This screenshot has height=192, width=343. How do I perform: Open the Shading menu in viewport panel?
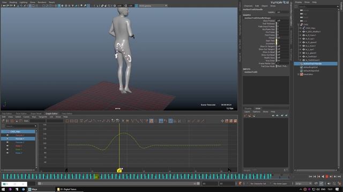tap(13, 2)
